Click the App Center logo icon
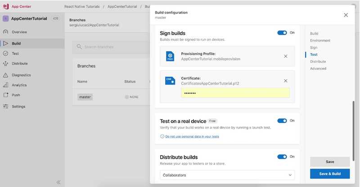The width and height of the screenshot is (360, 187). click(x=6, y=6)
